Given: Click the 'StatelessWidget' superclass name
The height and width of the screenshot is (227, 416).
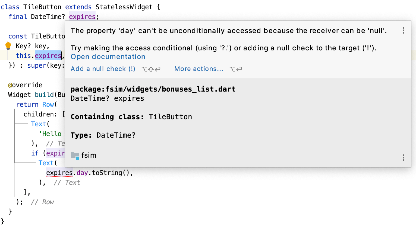Looking at the screenshot, I should click(x=124, y=7).
